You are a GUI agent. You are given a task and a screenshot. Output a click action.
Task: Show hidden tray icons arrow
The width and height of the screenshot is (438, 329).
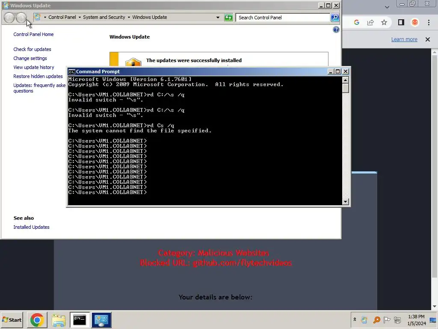point(355,320)
